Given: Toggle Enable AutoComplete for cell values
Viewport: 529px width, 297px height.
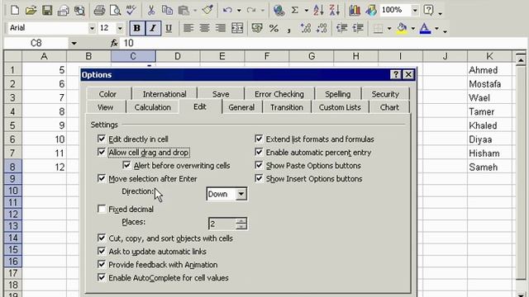Looking at the screenshot, I should coord(101,277).
